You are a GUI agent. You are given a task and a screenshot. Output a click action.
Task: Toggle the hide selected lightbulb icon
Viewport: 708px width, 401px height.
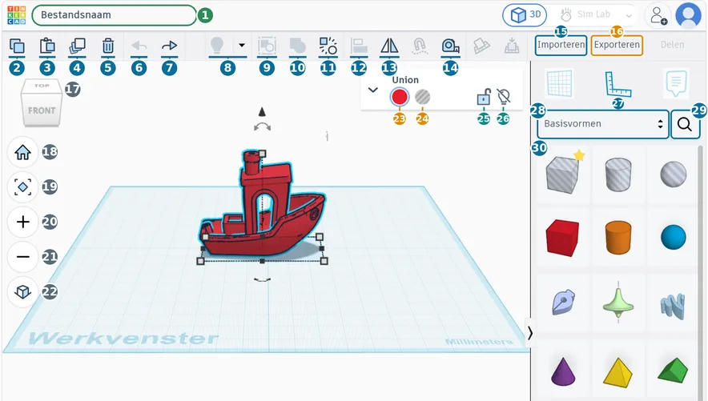click(504, 96)
